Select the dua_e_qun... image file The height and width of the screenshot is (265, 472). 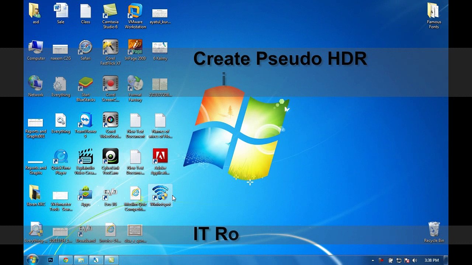pos(135,233)
